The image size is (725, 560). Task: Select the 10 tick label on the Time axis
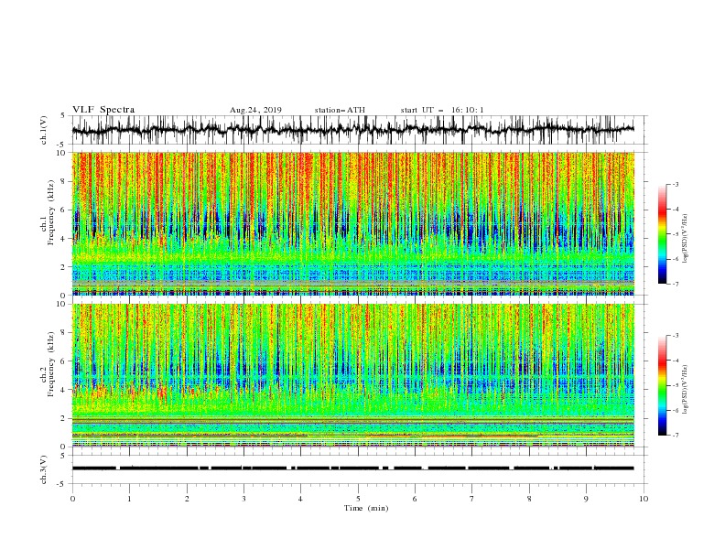click(644, 499)
